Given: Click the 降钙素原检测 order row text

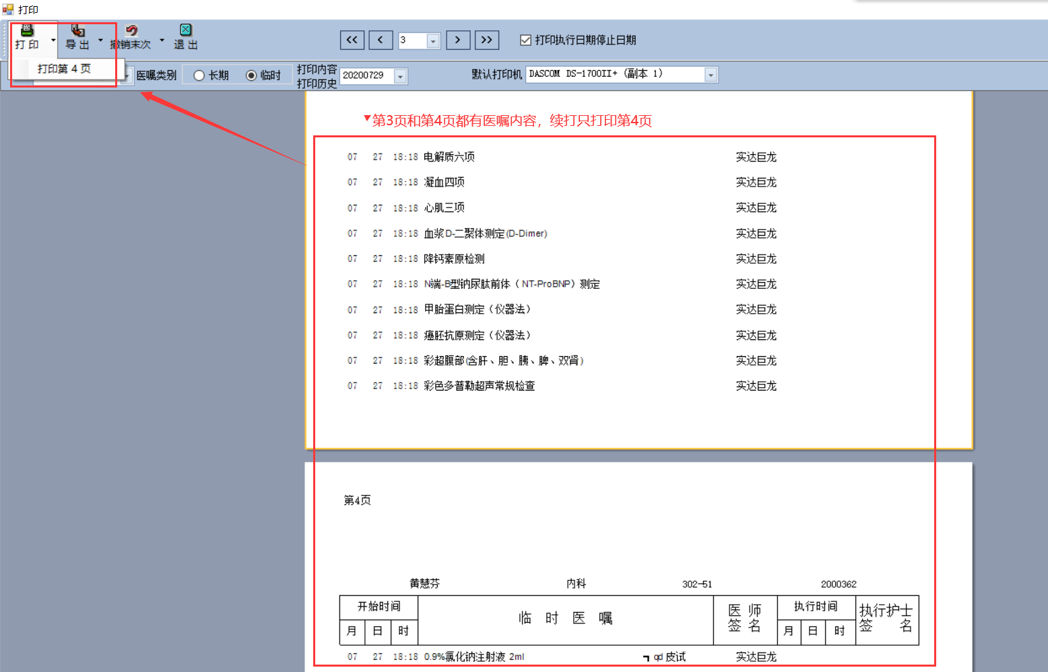Looking at the screenshot, I should point(454,259).
